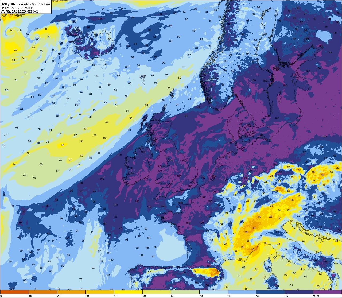
Task: Click the '99.9' legend tick label
Action: 316,296
